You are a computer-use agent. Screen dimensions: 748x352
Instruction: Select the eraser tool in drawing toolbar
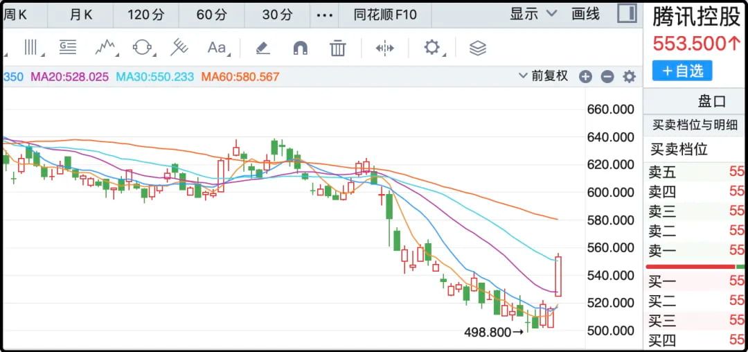pyautogui.click(x=262, y=48)
